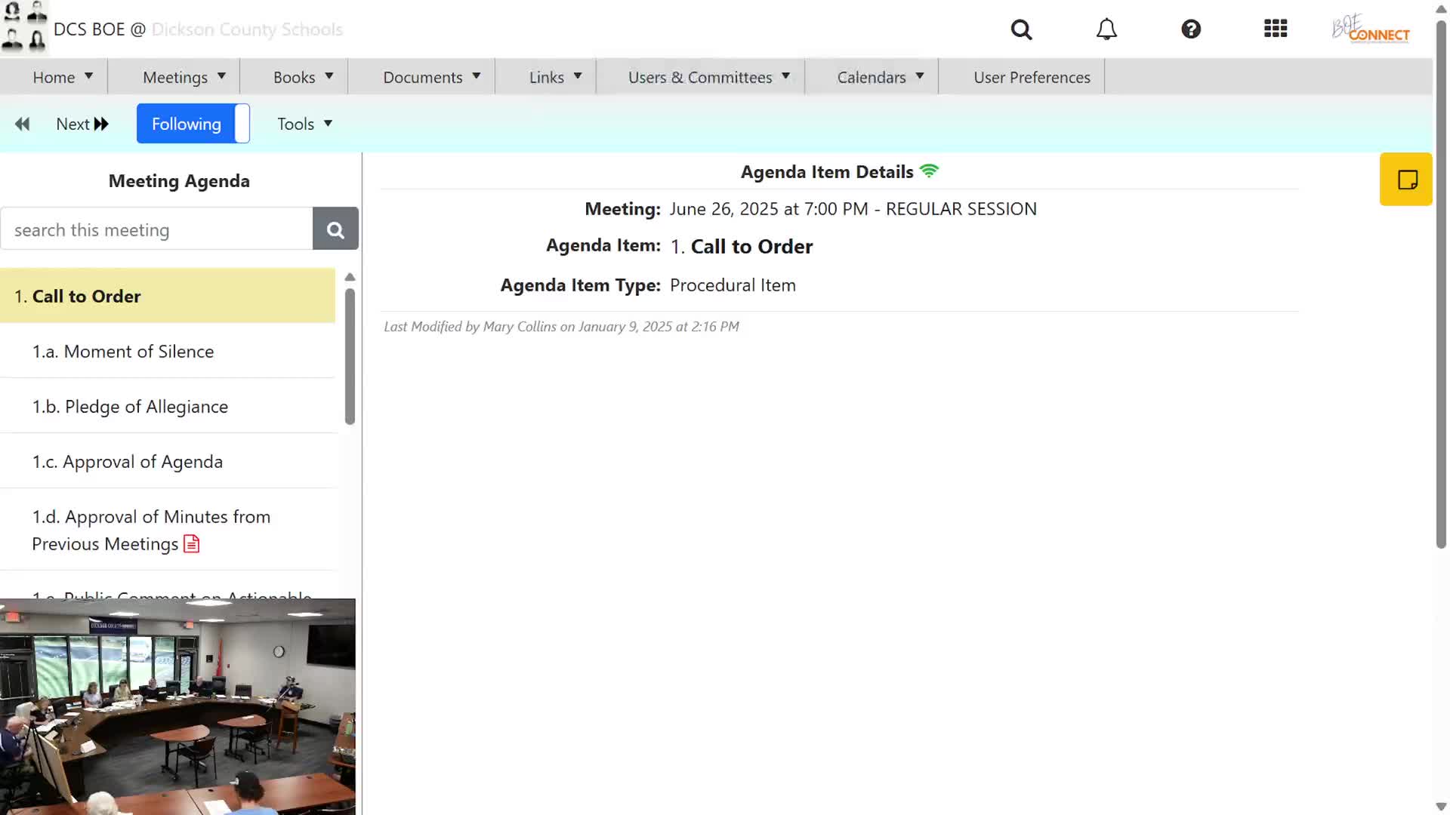Open the apps grid icon
The height and width of the screenshot is (815, 1450).
1276,29
